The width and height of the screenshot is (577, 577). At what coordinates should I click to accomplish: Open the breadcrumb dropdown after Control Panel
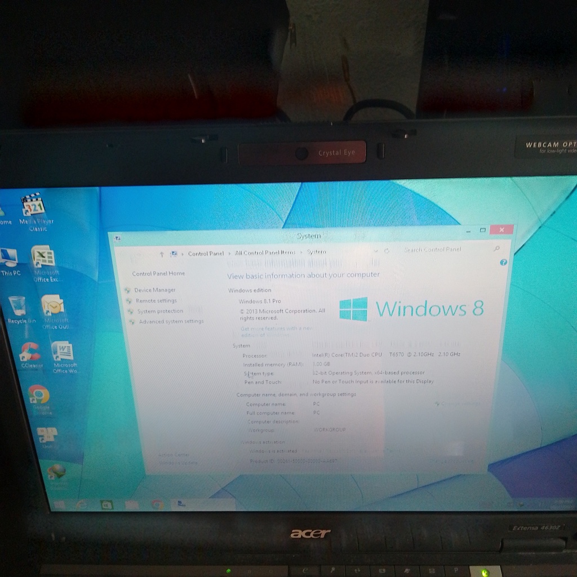230,251
